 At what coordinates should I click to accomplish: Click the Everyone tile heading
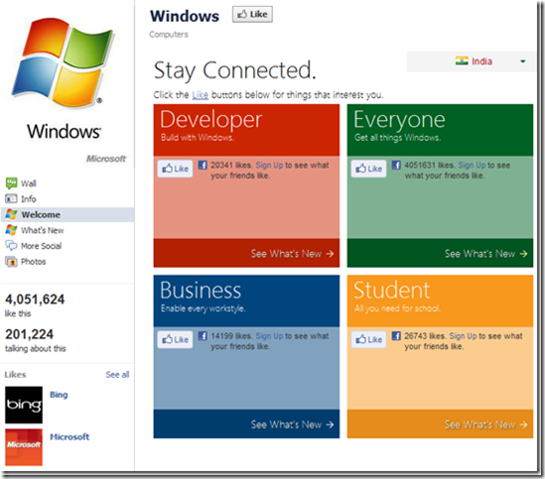tap(399, 120)
